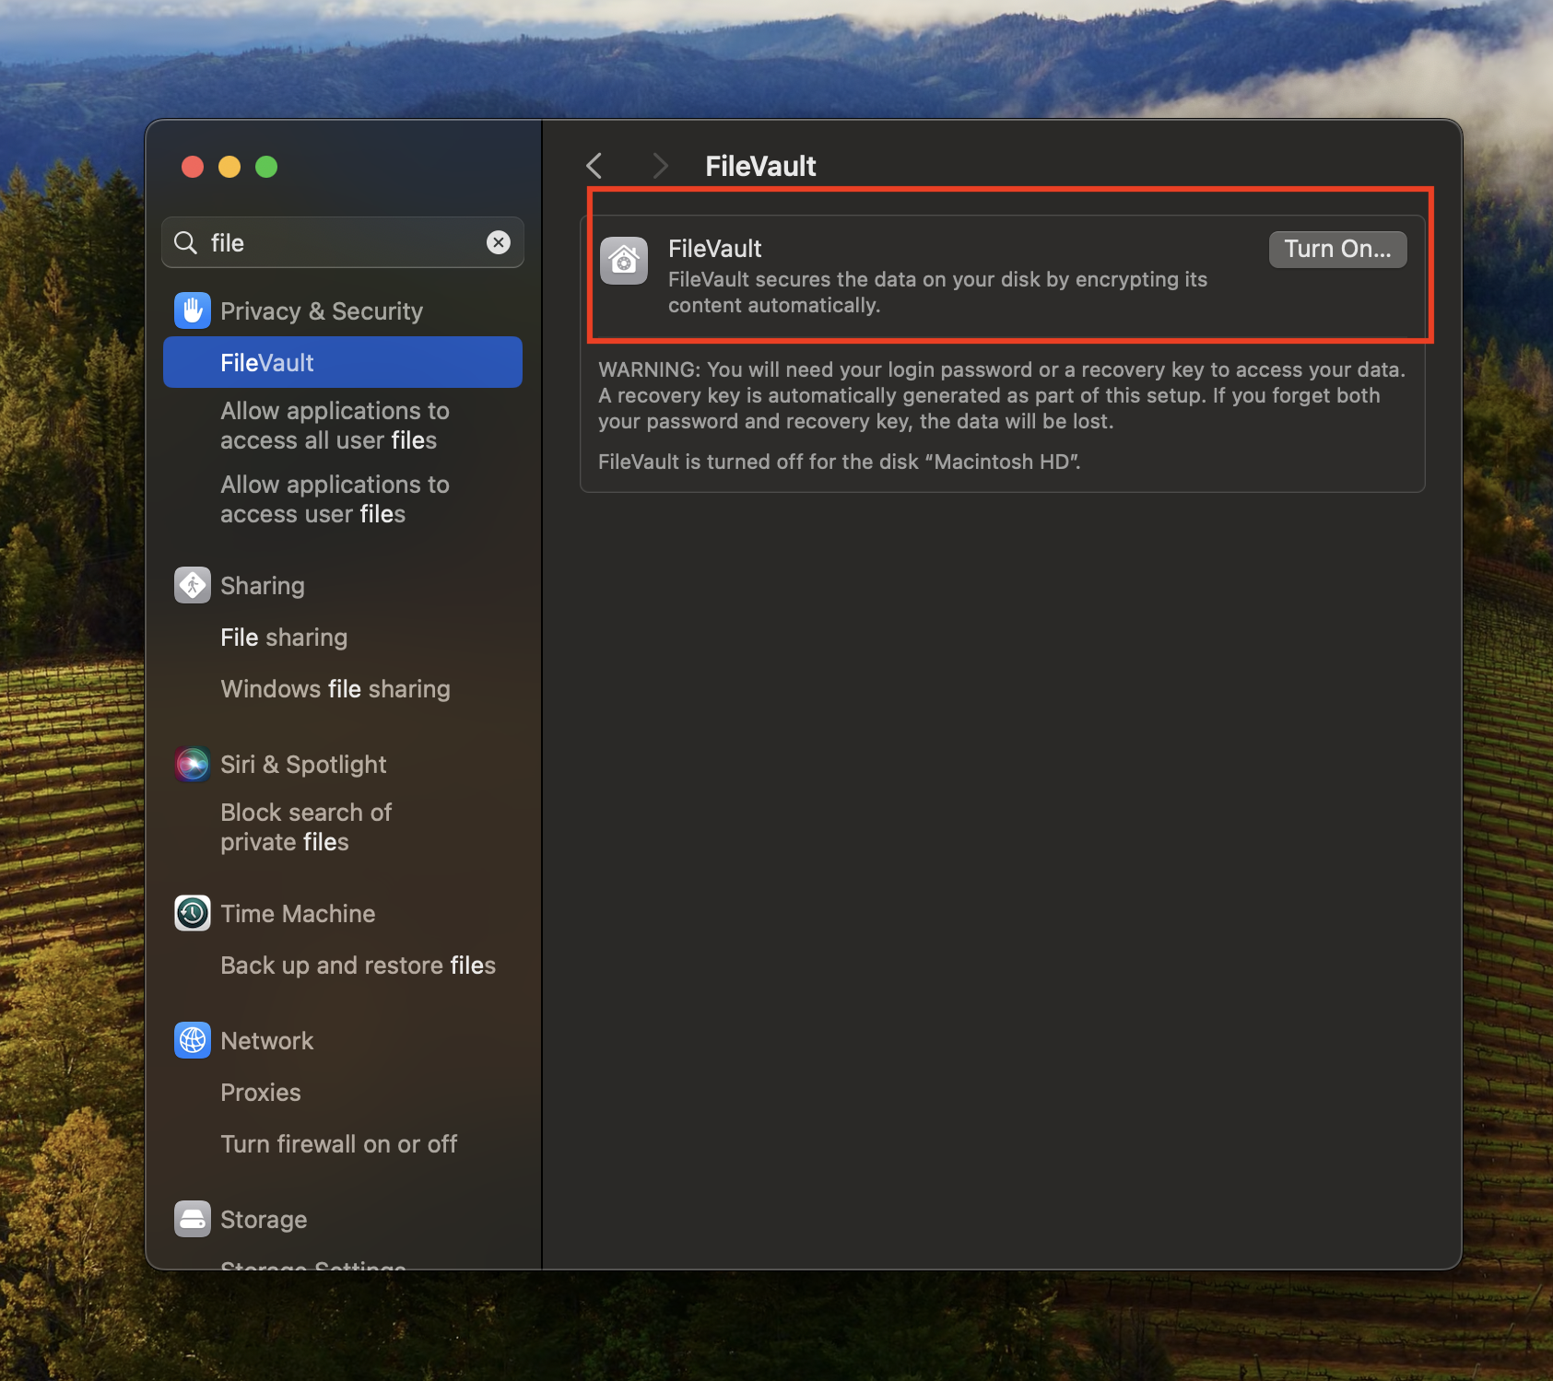Go forward with the right chevron
This screenshot has width=1553, height=1381.
tap(659, 166)
